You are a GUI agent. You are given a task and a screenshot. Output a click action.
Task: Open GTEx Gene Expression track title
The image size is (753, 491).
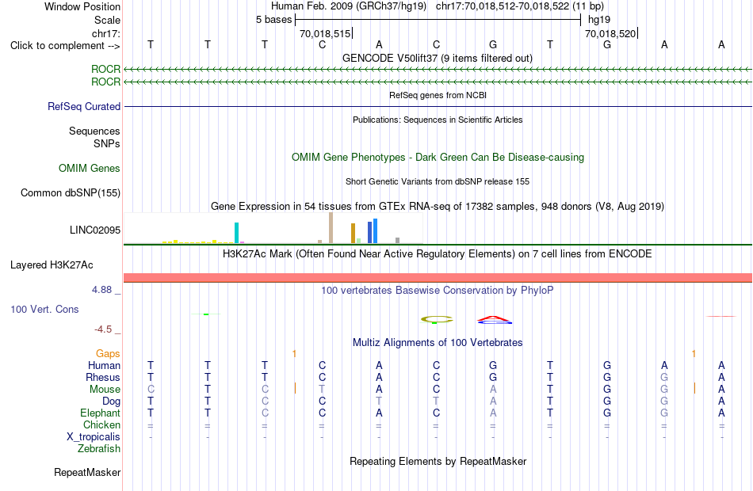coord(438,207)
